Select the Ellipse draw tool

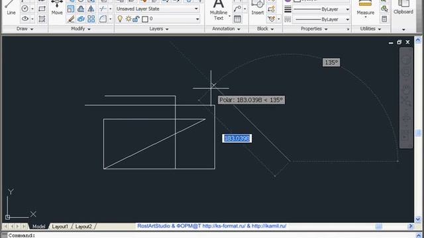point(25,19)
